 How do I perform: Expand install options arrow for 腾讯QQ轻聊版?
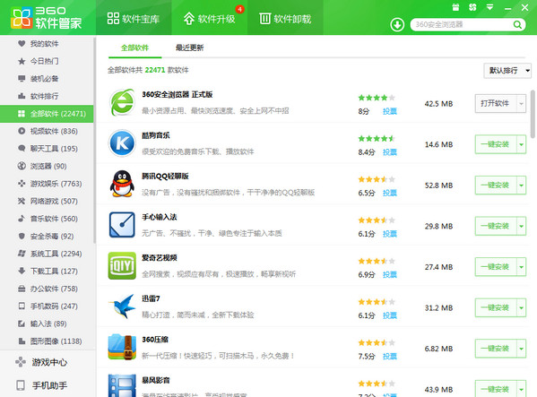click(521, 186)
